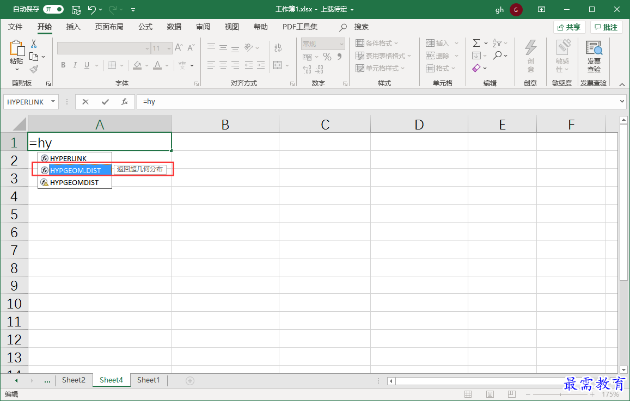This screenshot has height=401, width=630.
Task: Select HYPERLINK from autocomplete list
Action: click(75, 158)
